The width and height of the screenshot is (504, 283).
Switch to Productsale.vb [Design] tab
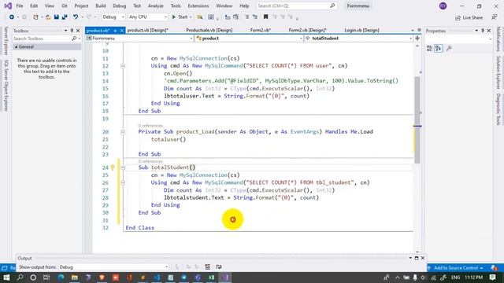[209, 30]
